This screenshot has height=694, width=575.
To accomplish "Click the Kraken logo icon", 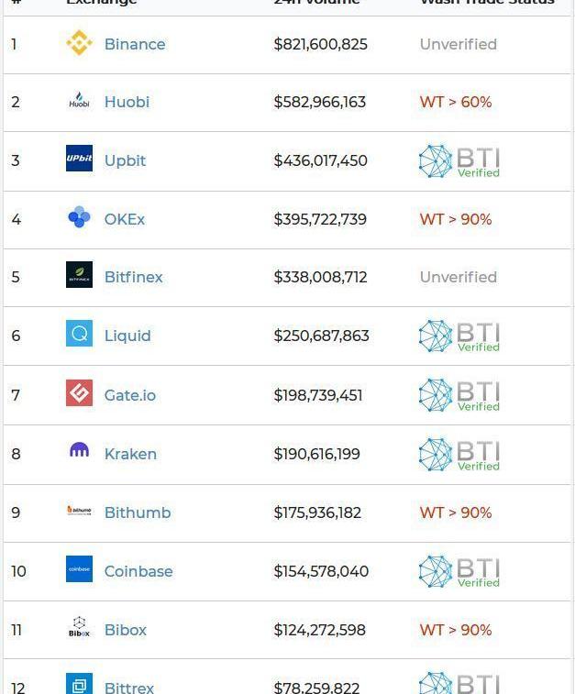I will point(79,450).
